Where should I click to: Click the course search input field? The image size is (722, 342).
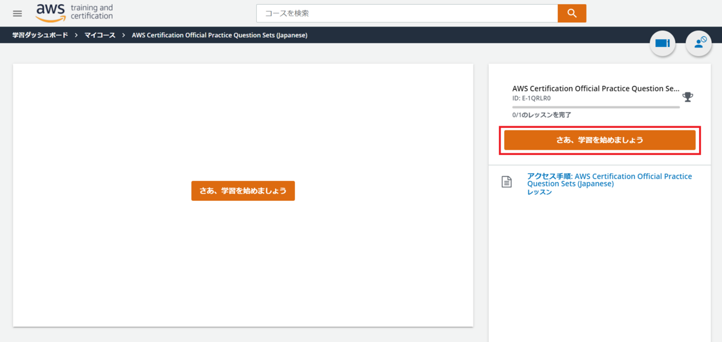point(407,13)
